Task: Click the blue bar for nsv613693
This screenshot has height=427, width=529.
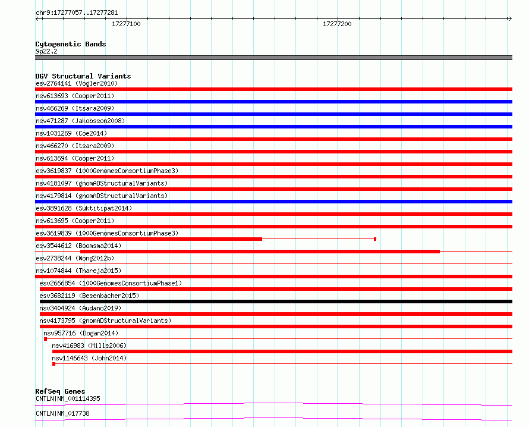Action: click(x=273, y=102)
